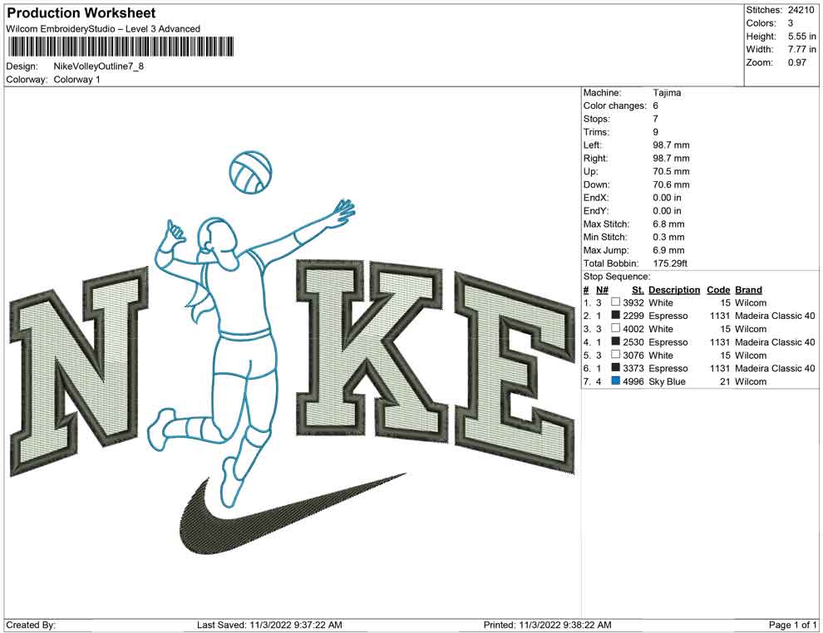Screen dimensions: 823x633
Task: Click the white swatch for stitch 3932
Action: [616, 302]
